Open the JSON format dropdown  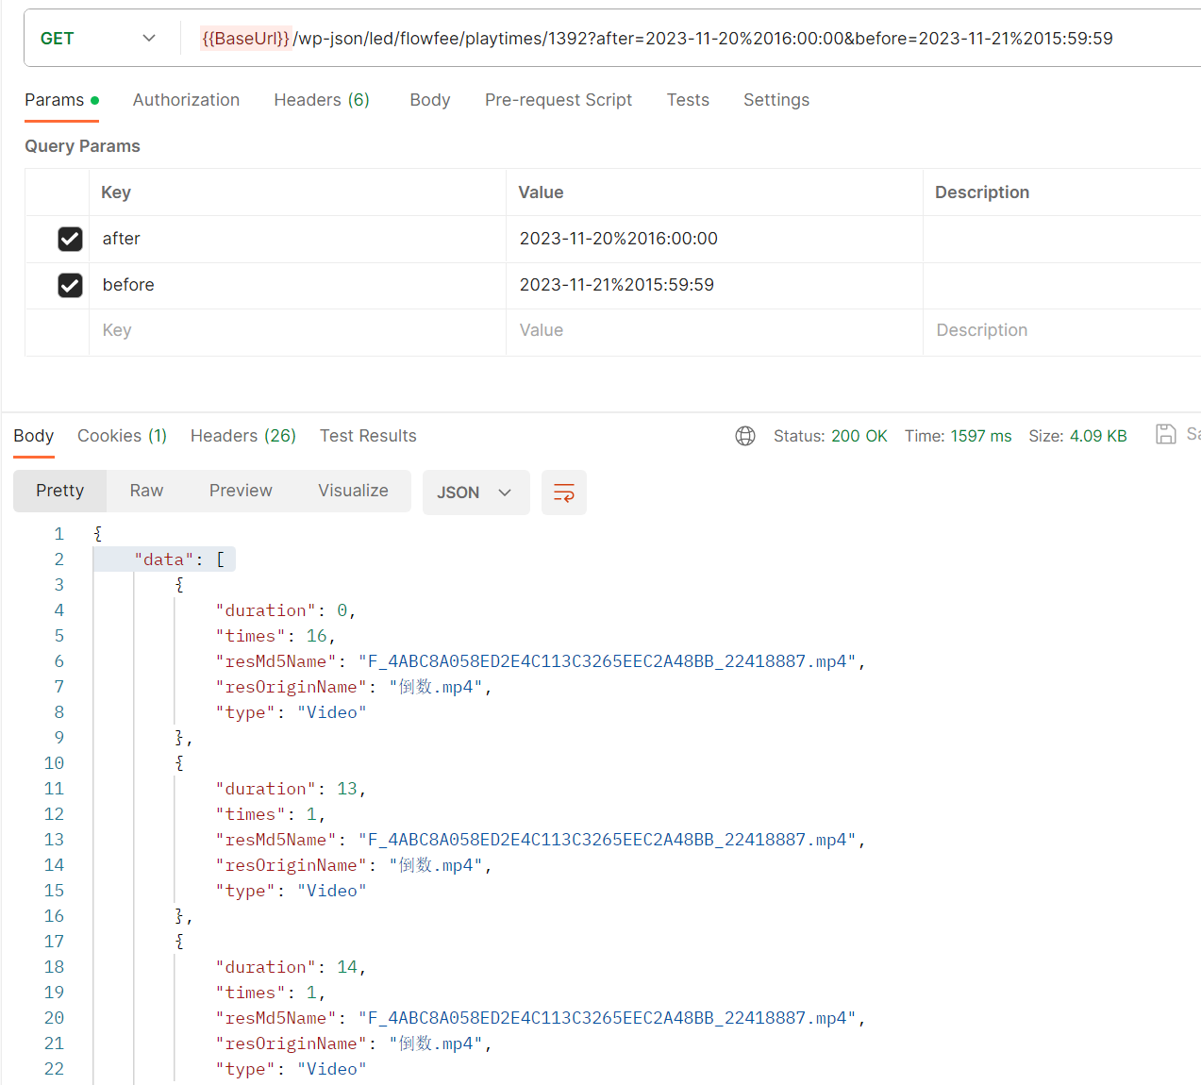(x=475, y=492)
